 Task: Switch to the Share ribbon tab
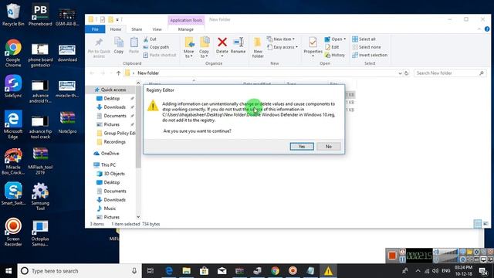tap(137, 29)
